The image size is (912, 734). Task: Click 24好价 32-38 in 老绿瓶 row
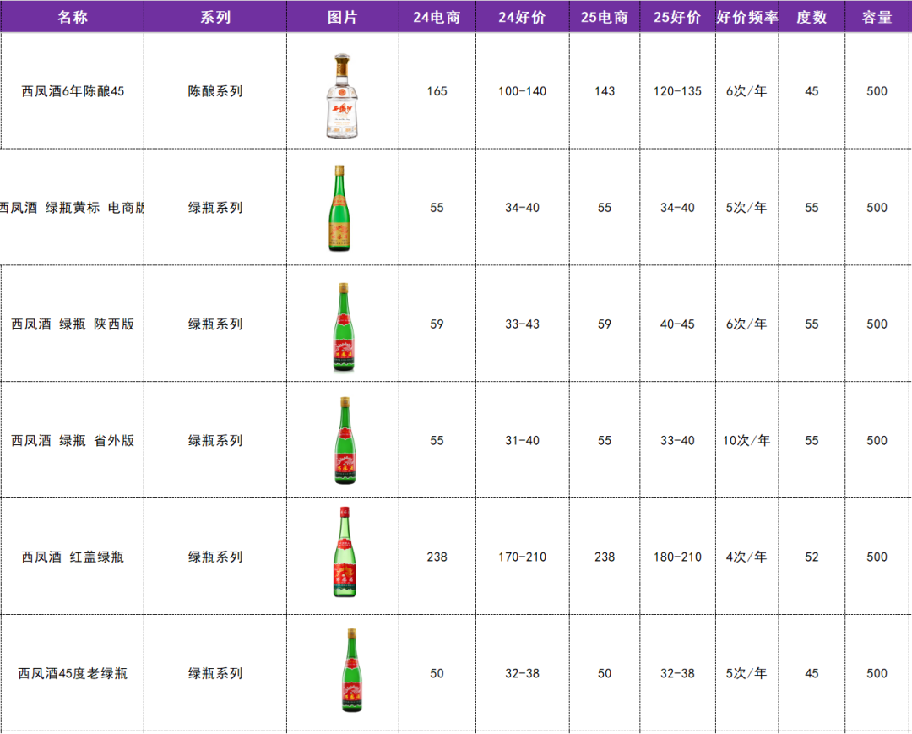click(523, 673)
